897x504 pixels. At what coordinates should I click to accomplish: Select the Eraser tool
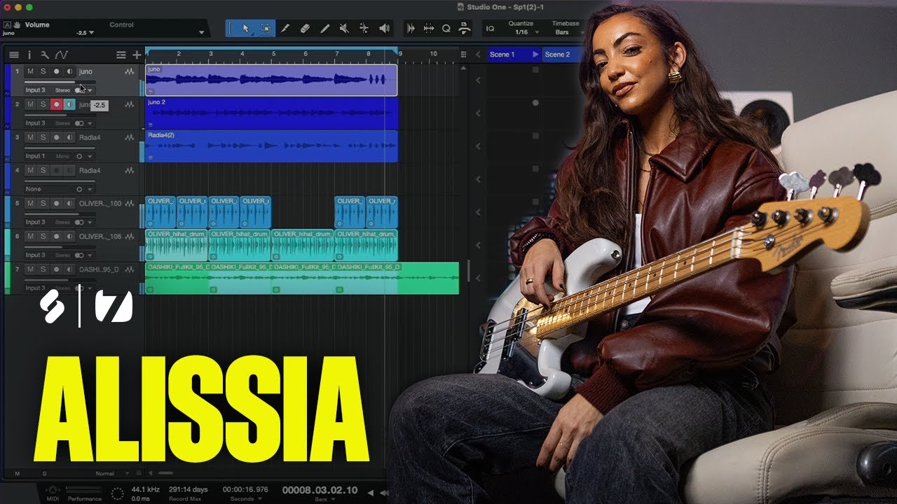[305, 29]
